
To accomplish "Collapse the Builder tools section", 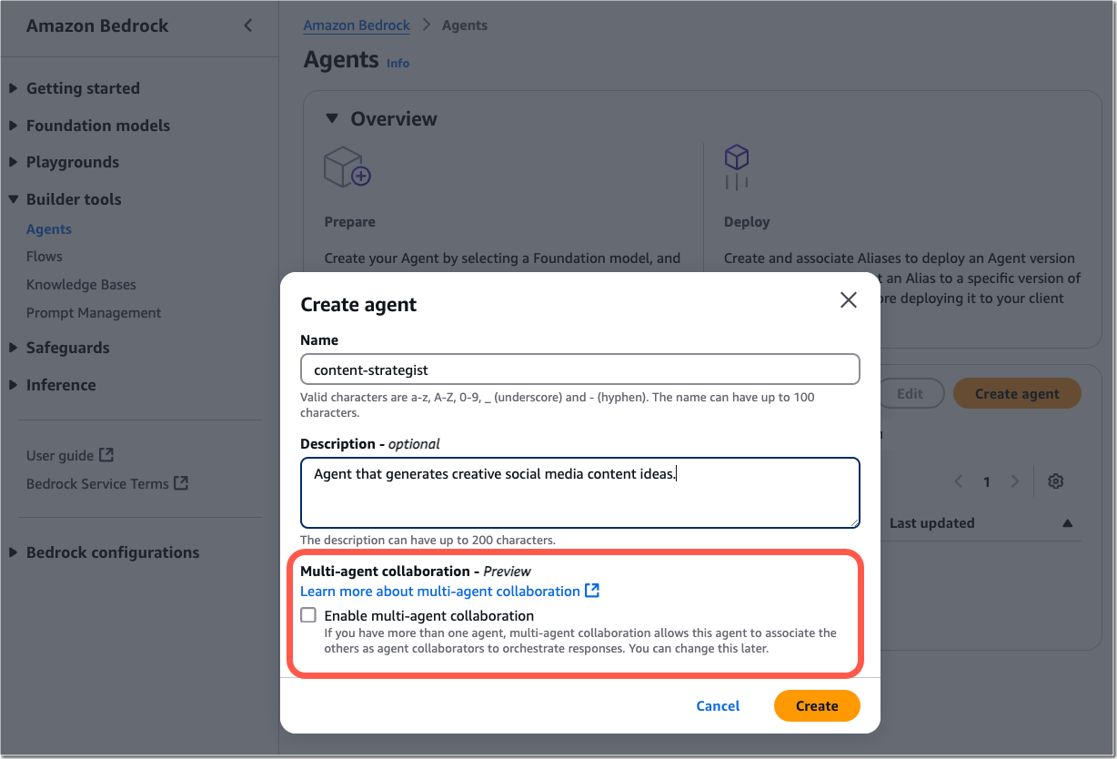I will click(x=13, y=199).
